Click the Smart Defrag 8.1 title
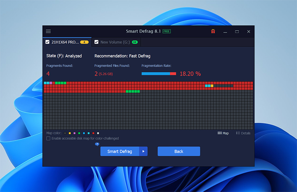The image size is (297, 192). click(143, 31)
